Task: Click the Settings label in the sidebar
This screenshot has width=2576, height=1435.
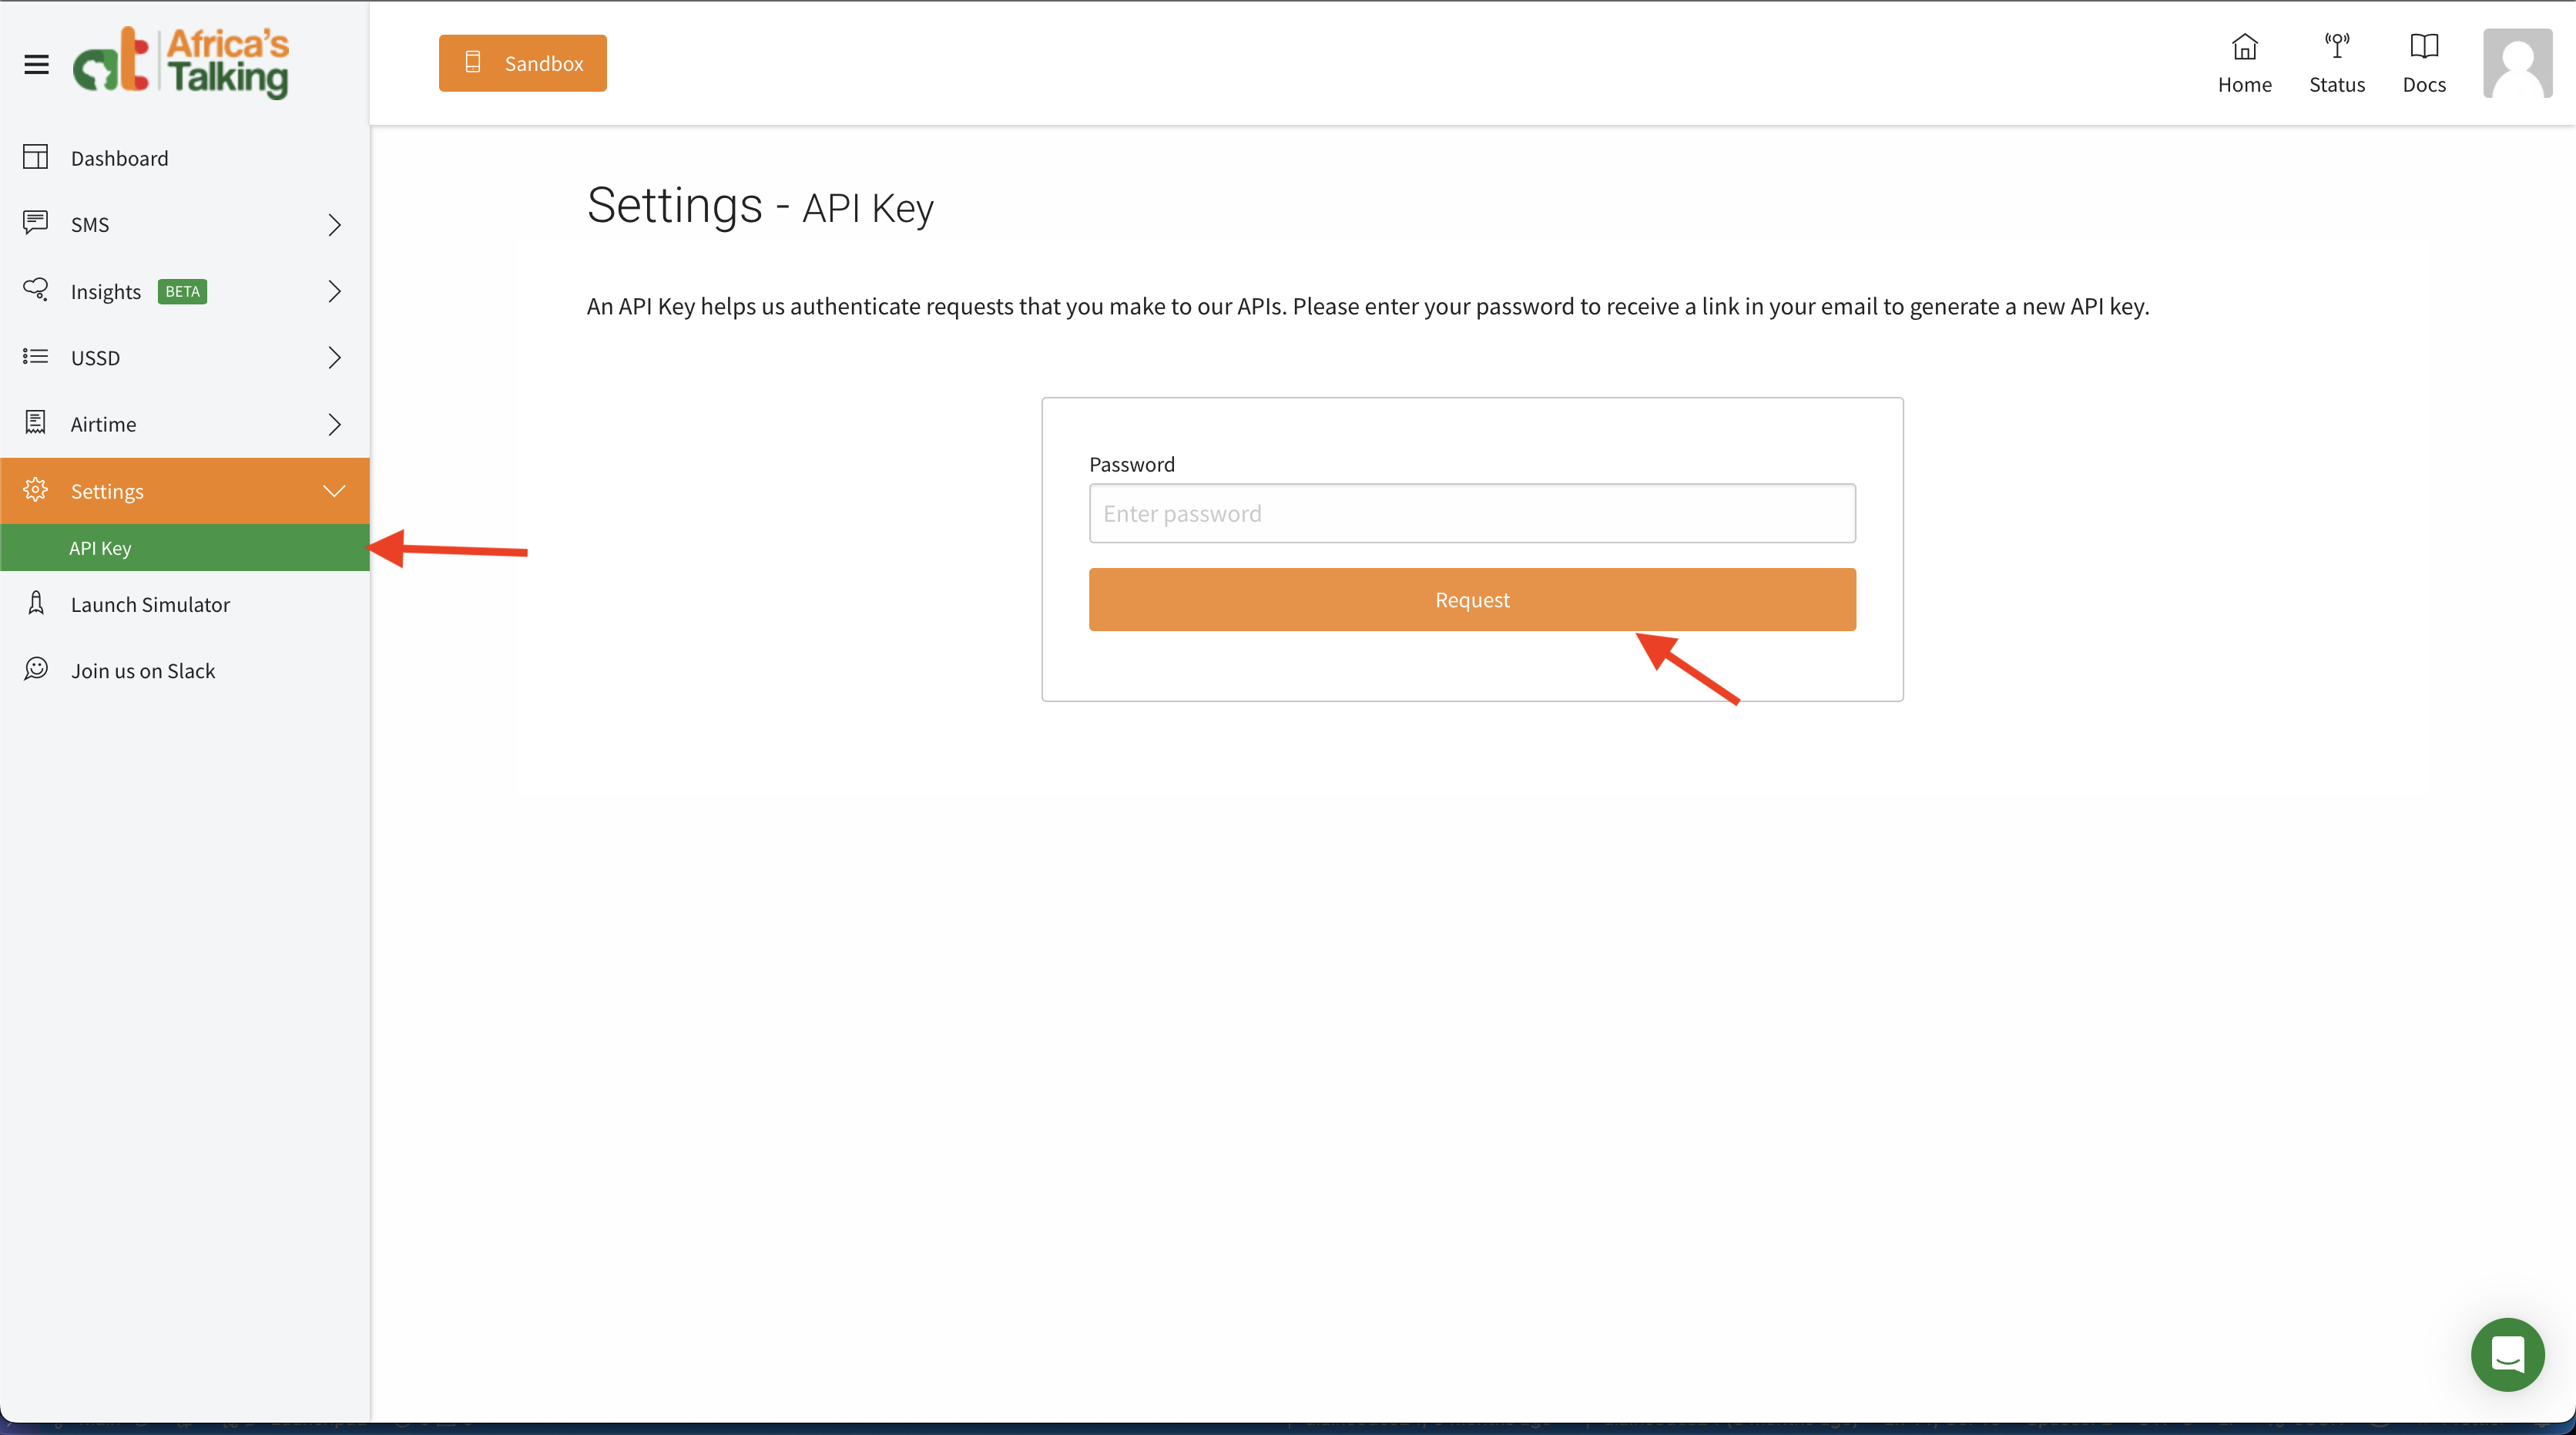Action: pyautogui.click(x=107, y=492)
